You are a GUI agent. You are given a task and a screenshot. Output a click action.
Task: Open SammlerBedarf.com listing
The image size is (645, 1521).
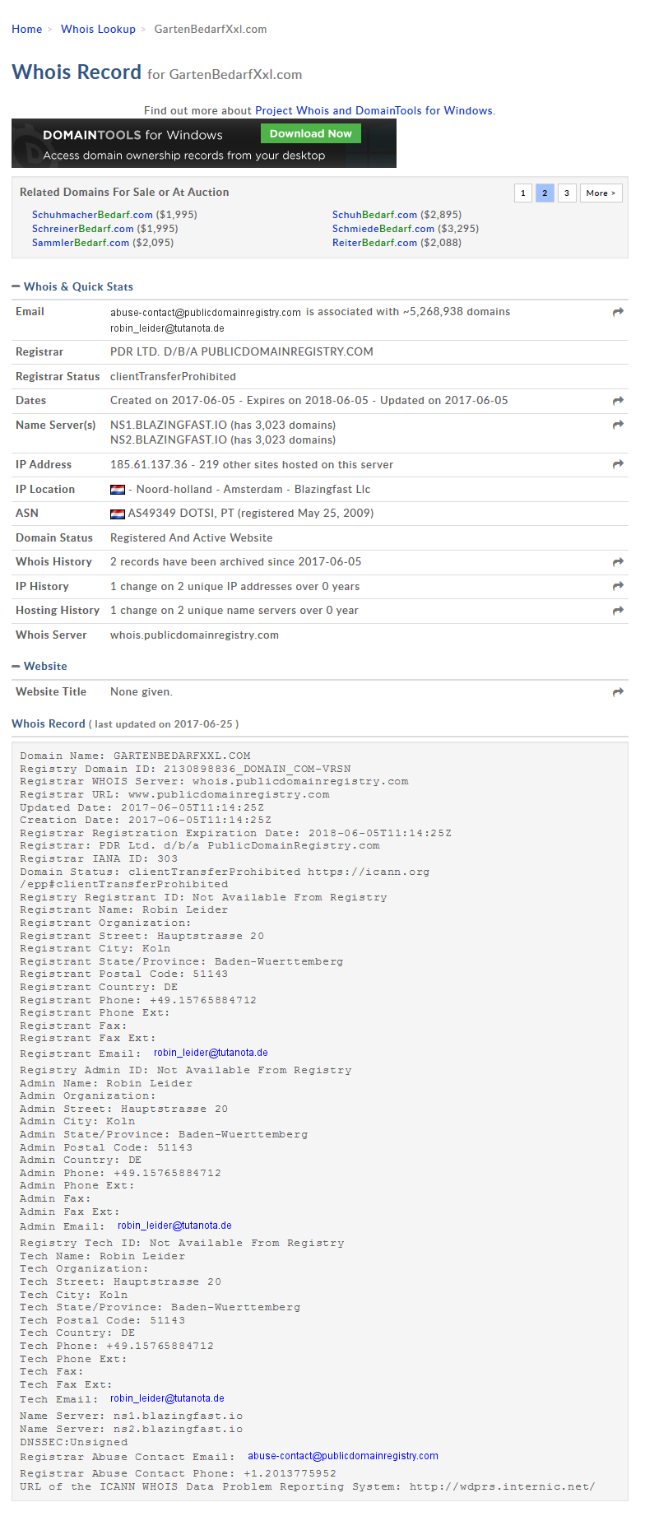coord(81,243)
